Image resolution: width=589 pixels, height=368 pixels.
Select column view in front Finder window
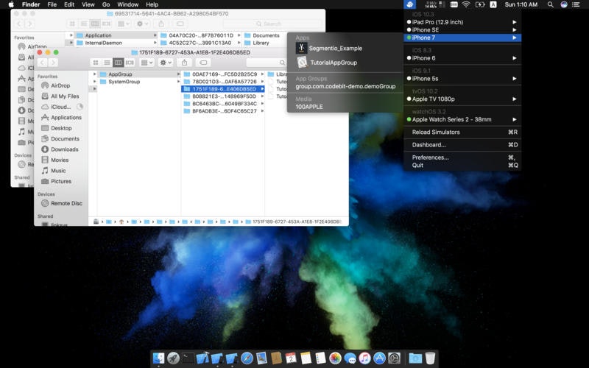point(118,63)
